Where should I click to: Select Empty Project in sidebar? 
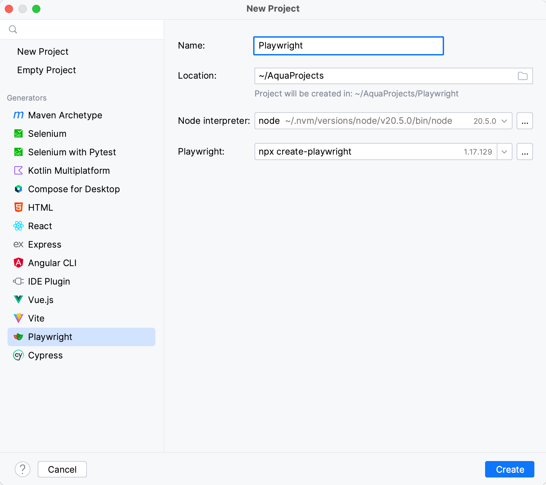pos(47,70)
